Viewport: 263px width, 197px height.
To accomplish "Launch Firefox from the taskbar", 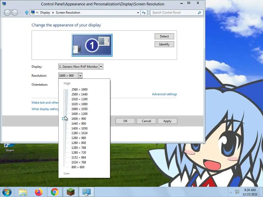I will coord(39,192).
